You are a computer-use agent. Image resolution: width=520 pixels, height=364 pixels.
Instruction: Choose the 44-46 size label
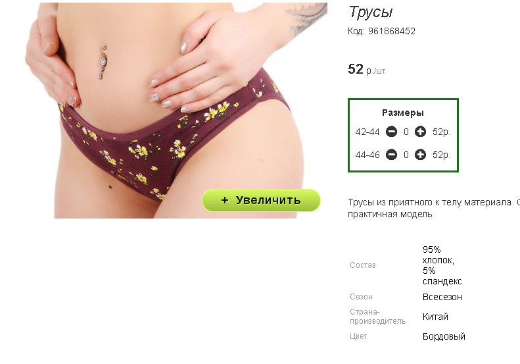point(367,155)
